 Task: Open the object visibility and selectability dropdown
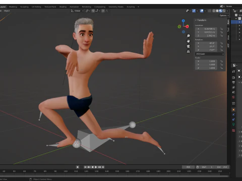click(x=188, y=11)
